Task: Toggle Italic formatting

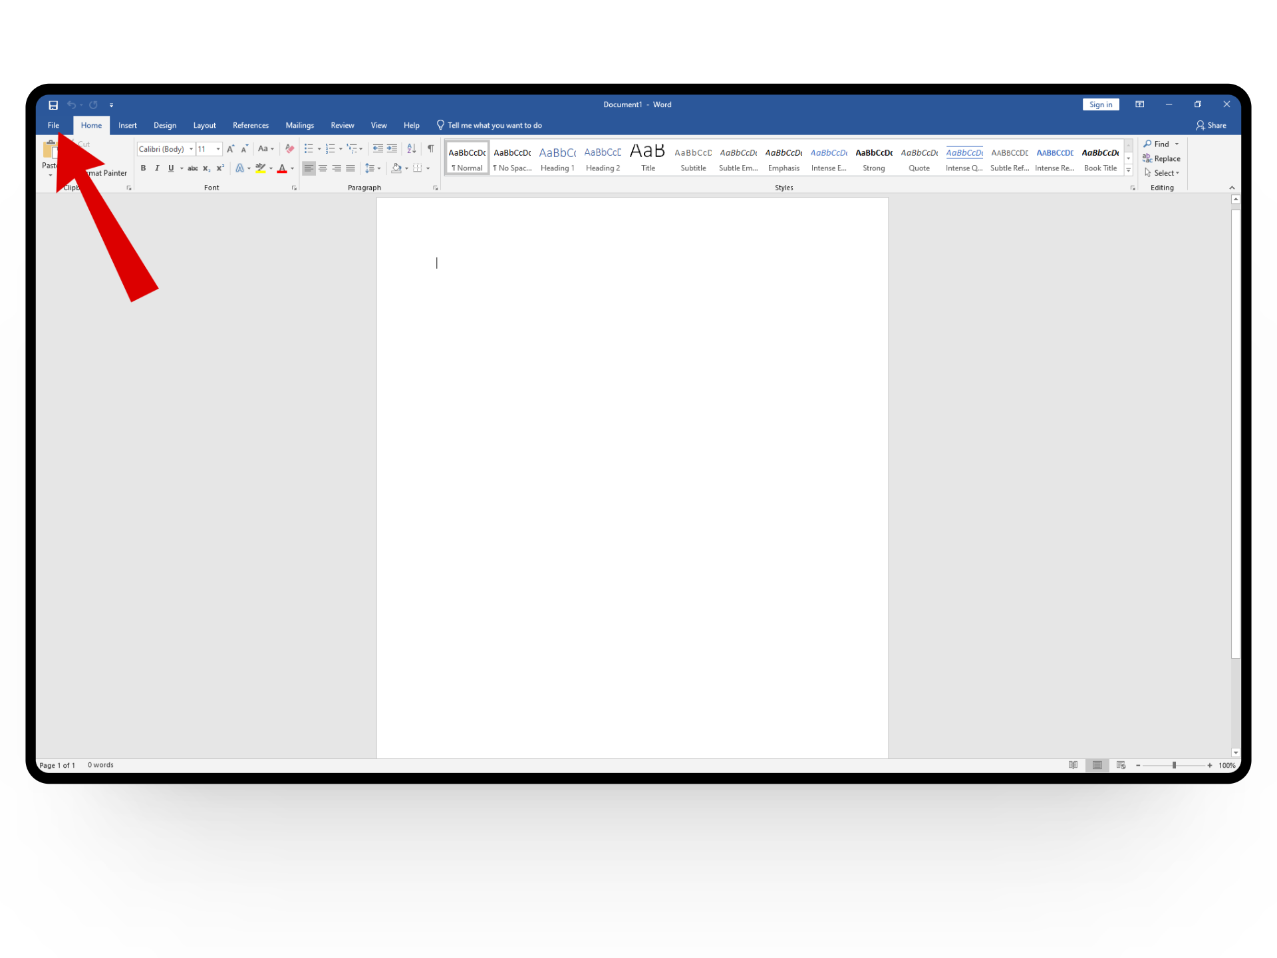Action: tap(157, 168)
